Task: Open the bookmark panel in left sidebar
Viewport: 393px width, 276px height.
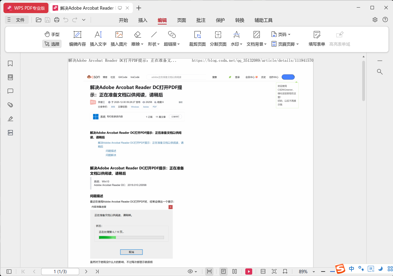Action: point(10,63)
